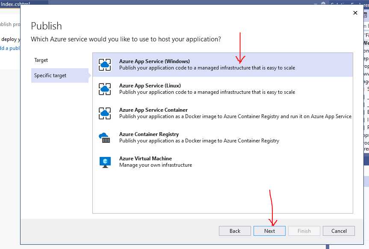Select the 'Manage your own infrastructure' option
369x249 pixels.
[x=156, y=165]
